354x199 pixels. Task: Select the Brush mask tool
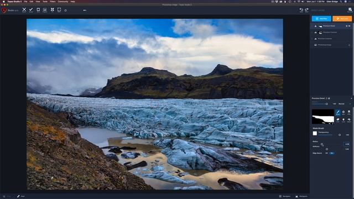point(338,112)
